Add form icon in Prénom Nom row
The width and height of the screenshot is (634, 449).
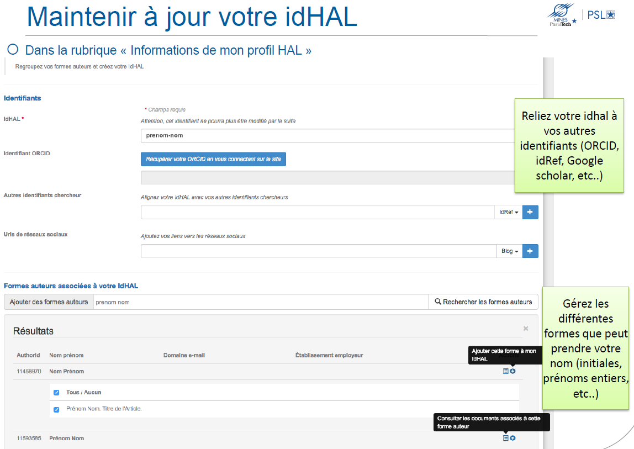(x=513, y=438)
